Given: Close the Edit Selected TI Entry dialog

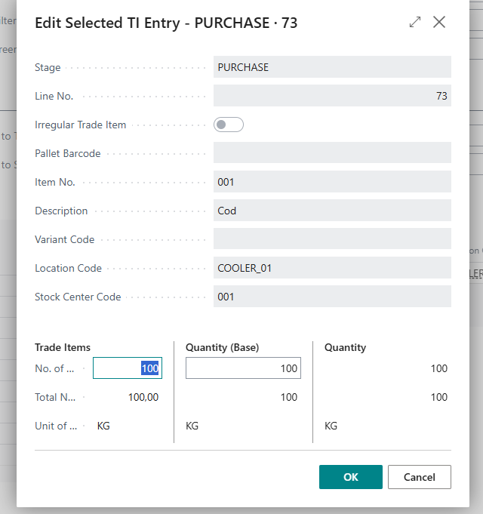Looking at the screenshot, I should tap(439, 23).
